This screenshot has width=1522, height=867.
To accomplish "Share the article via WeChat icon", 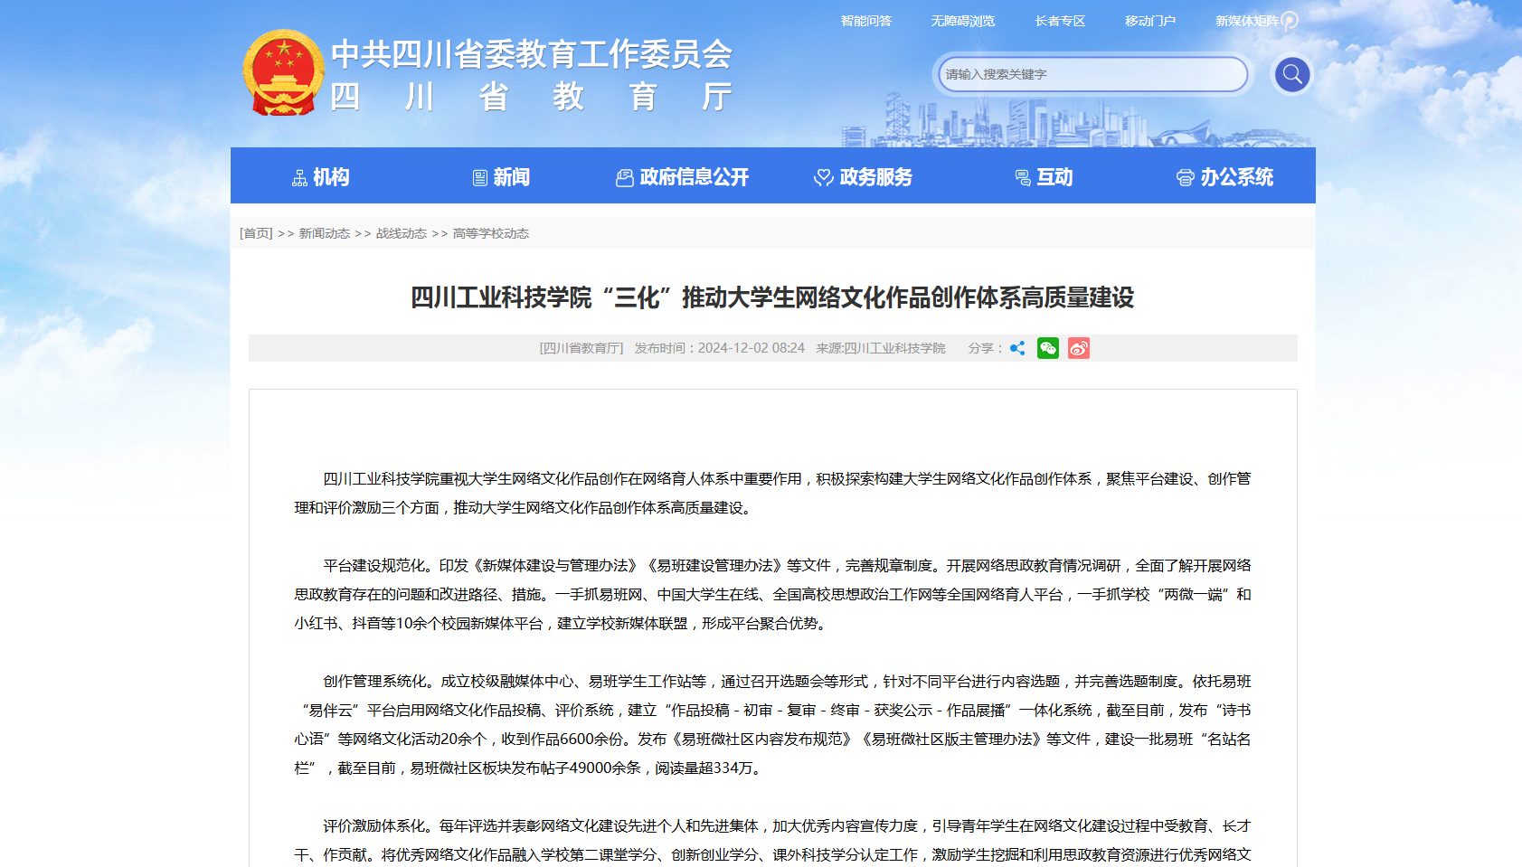I will pyautogui.click(x=1048, y=348).
